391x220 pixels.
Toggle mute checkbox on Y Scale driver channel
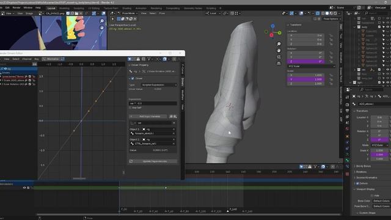(30, 80)
